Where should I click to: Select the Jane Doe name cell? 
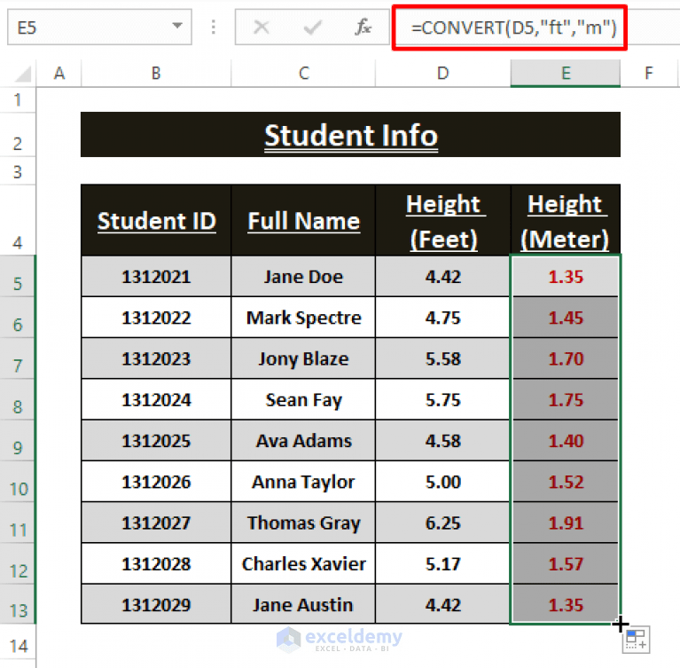pos(303,277)
